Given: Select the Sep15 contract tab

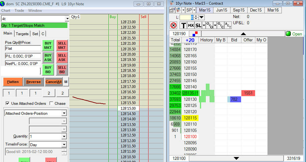Looking at the screenshot, I should (x=239, y=10).
